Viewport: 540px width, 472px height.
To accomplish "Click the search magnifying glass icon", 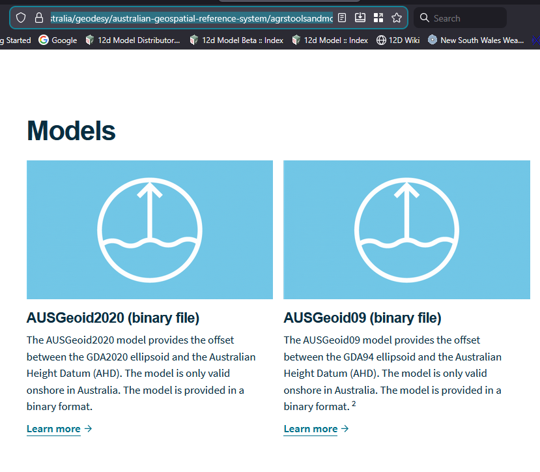I will pyautogui.click(x=424, y=18).
